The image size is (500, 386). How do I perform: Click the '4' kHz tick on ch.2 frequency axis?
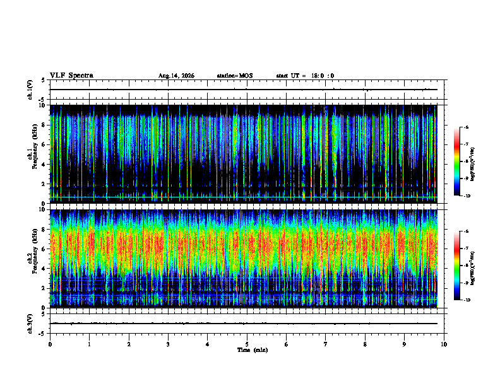44,269
